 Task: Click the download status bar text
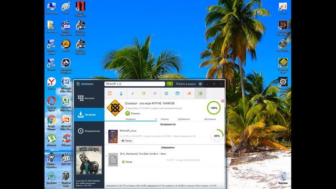(161, 186)
